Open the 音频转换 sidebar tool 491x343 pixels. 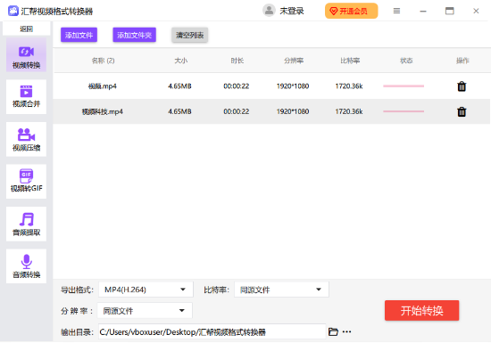point(26,266)
